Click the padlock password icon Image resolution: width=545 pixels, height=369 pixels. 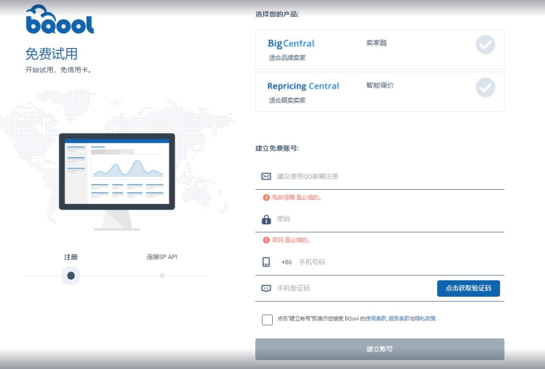[x=266, y=219]
